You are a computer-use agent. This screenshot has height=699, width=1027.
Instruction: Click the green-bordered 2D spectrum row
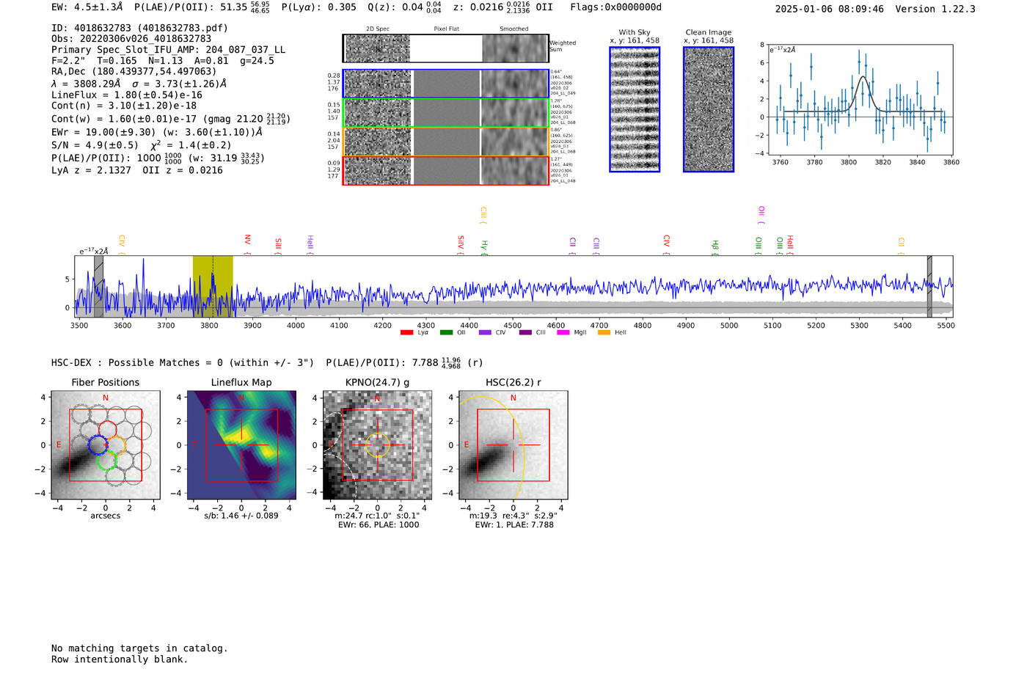(x=446, y=113)
